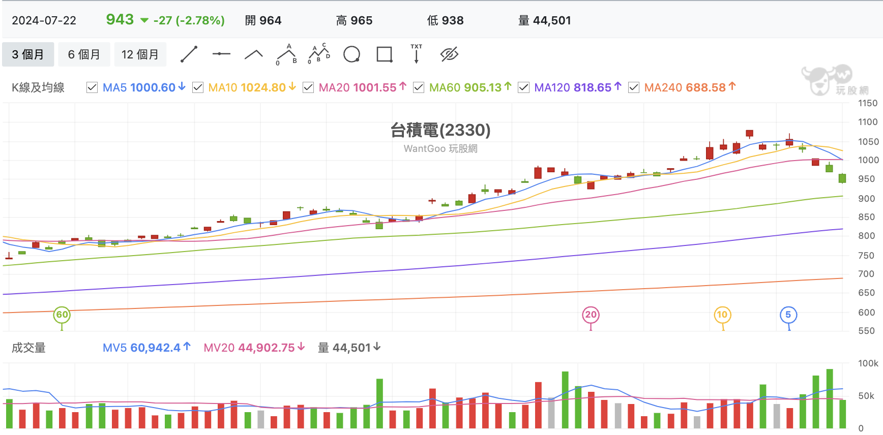
Task: Click the MA240 688.58 label
Action: point(690,87)
